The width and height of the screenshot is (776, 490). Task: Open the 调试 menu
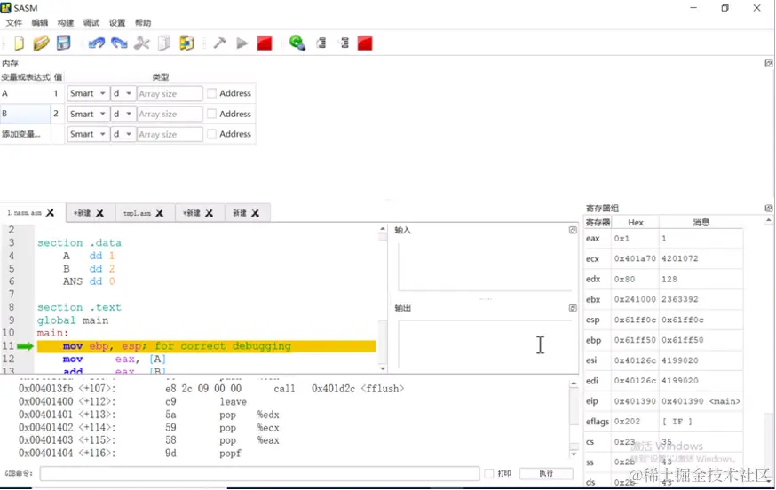click(91, 23)
